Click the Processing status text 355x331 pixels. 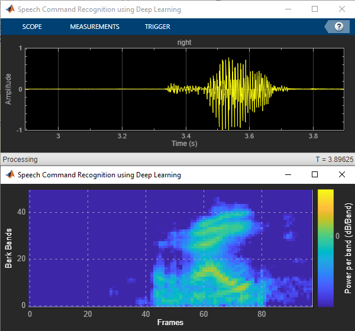[20, 160]
